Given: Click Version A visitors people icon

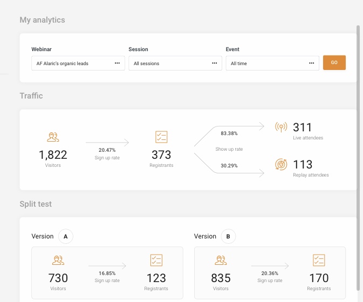Looking at the screenshot, I should pos(58,261).
